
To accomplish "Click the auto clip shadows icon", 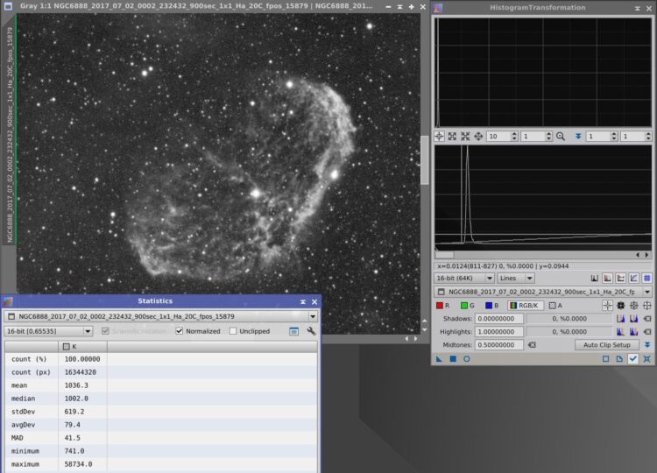I will [620, 319].
